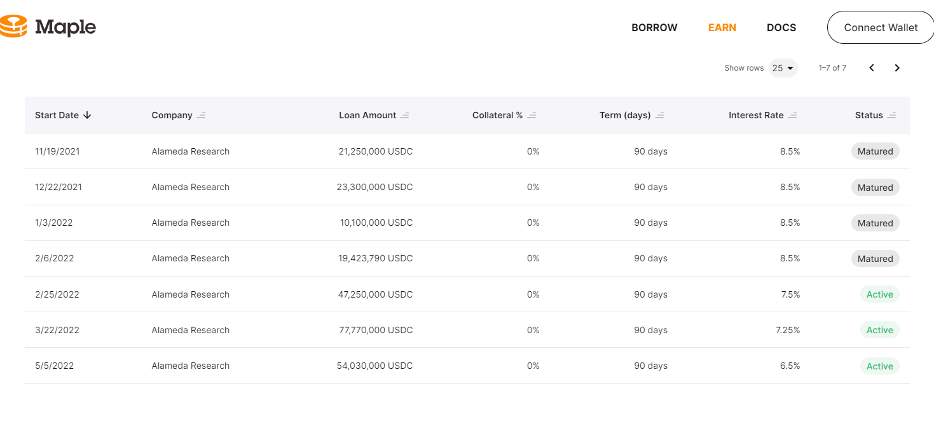The image size is (934, 433).
Task: Go to the next page arrow
Action: (x=897, y=68)
